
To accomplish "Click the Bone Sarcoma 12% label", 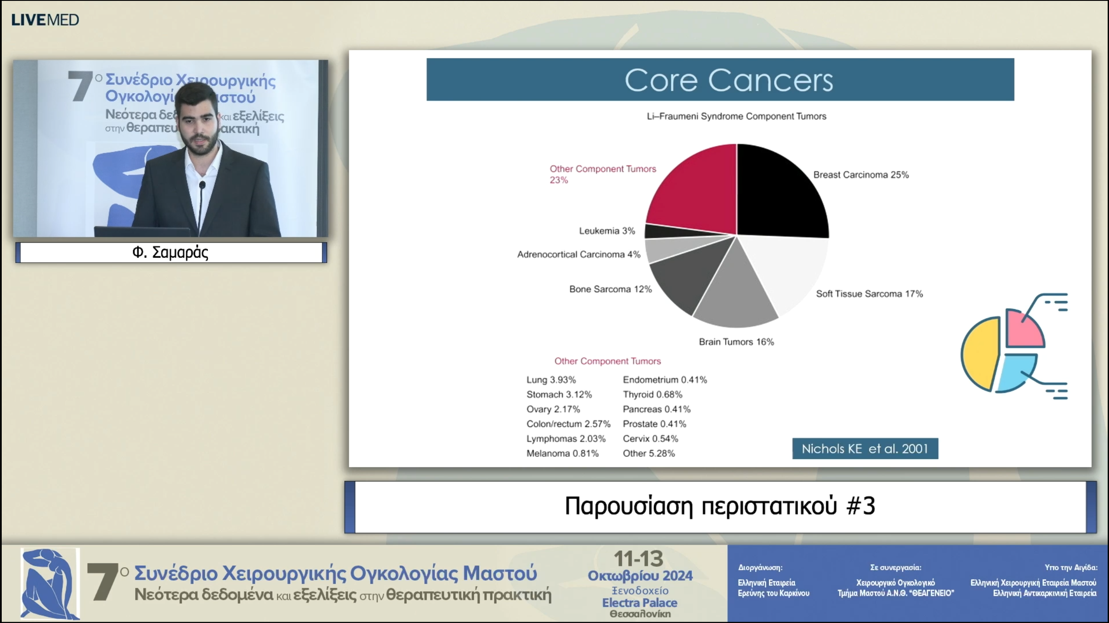I will click(x=610, y=289).
